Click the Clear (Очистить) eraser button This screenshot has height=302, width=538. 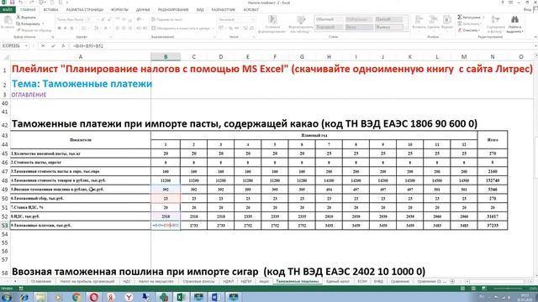coord(469,30)
